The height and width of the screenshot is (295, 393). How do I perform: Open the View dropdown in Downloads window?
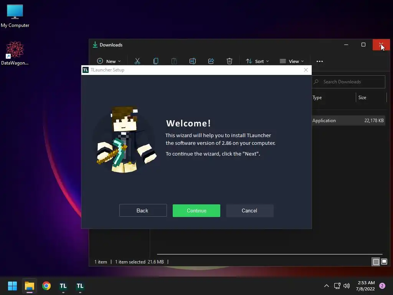(x=292, y=61)
